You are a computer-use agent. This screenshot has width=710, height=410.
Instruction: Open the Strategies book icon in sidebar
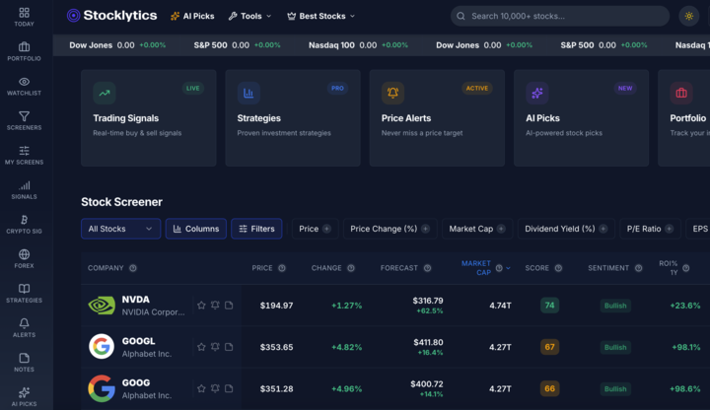pos(24,293)
